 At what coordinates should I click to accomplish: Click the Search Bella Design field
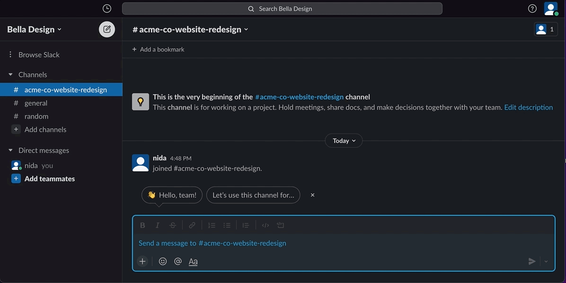tap(282, 9)
